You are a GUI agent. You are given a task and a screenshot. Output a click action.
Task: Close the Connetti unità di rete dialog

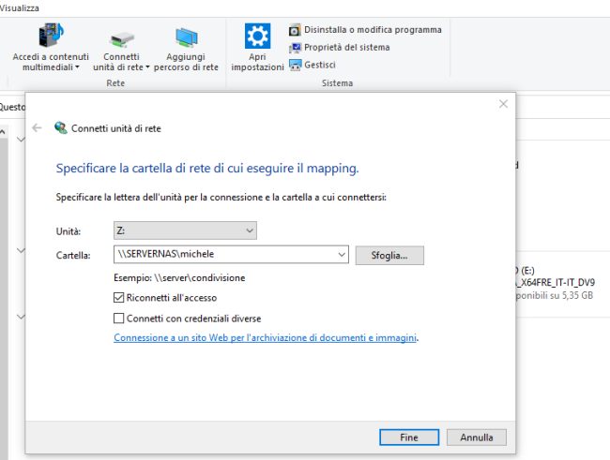point(503,104)
